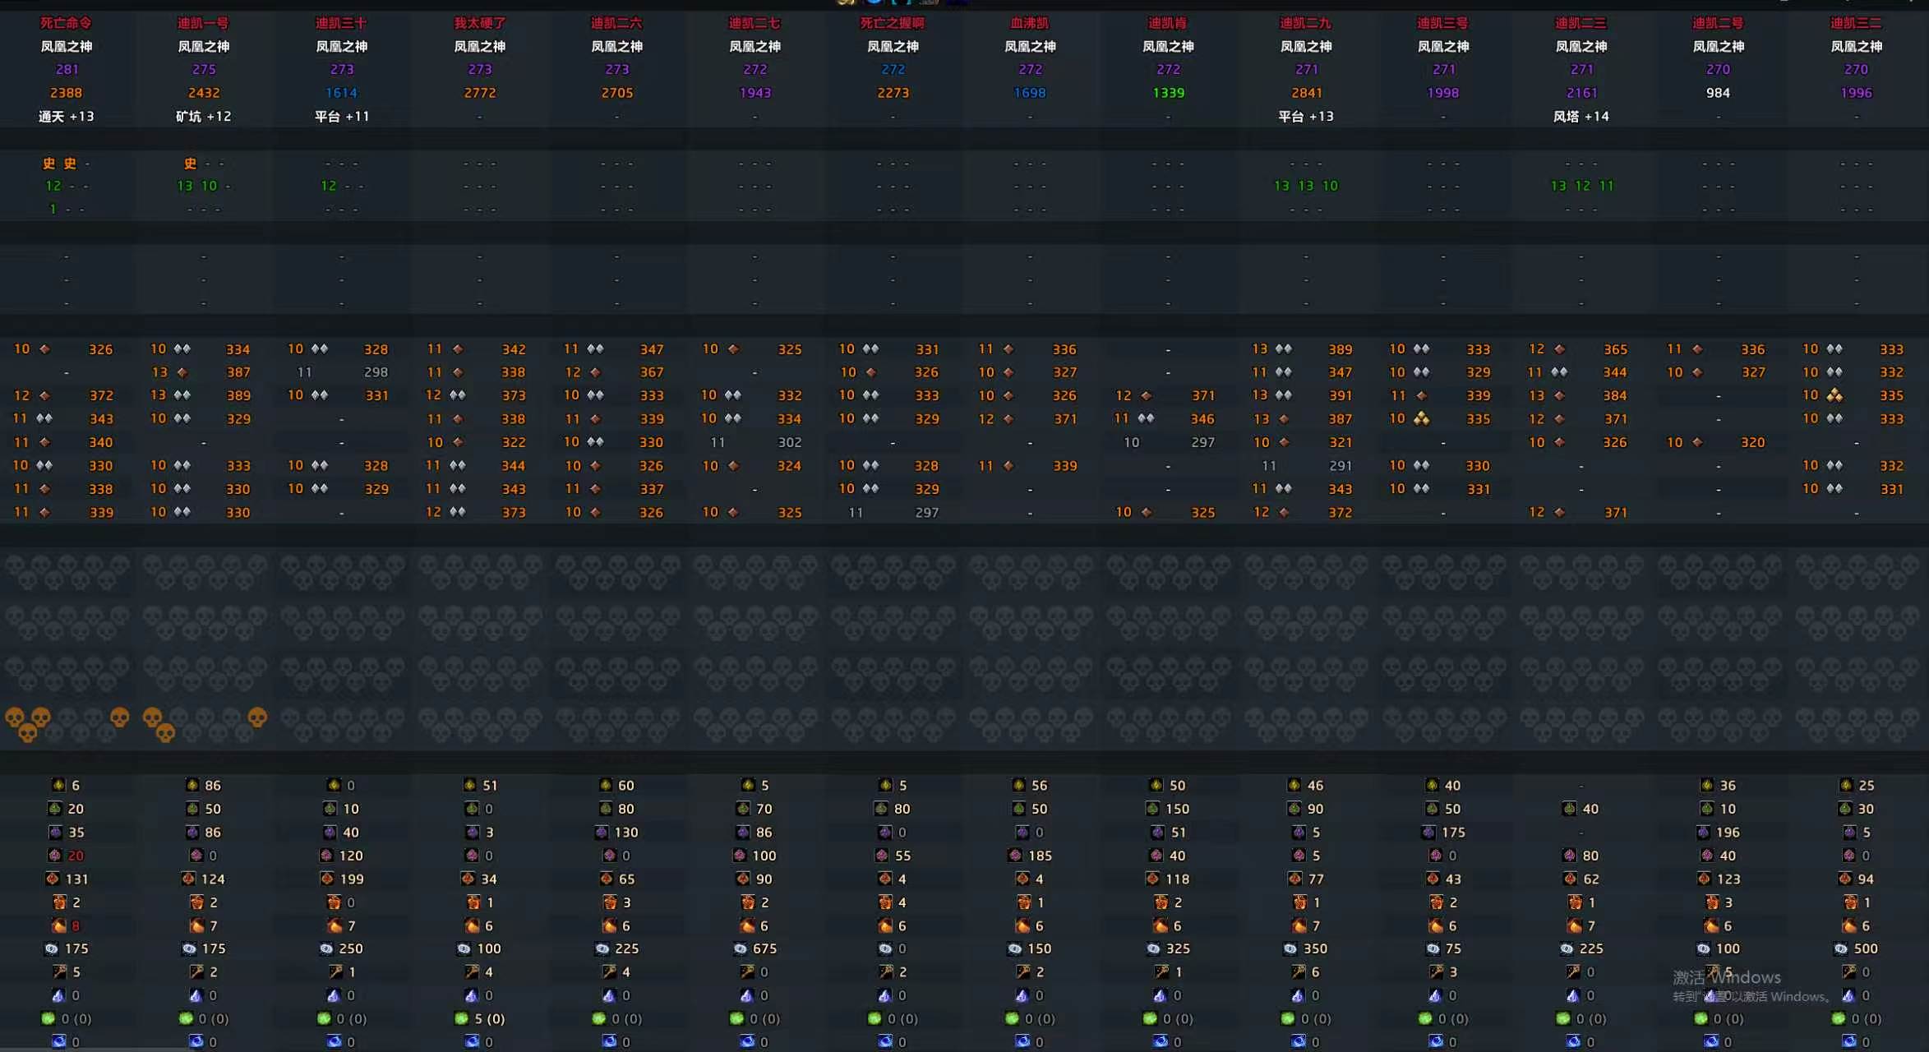Click the blue swirl icon in 迪凯肯 column
1929x1052 pixels.
click(x=1161, y=1041)
